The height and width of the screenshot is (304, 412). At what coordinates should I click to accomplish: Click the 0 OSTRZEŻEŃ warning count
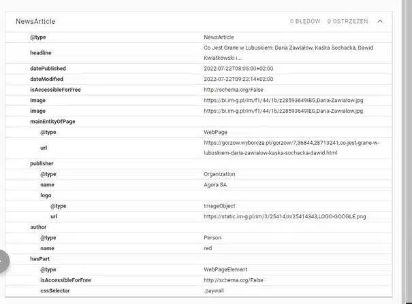coord(347,22)
